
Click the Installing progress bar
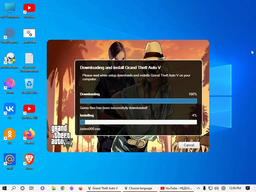tap(138, 122)
